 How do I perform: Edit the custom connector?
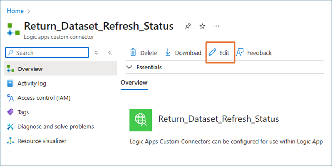coord(219,53)
